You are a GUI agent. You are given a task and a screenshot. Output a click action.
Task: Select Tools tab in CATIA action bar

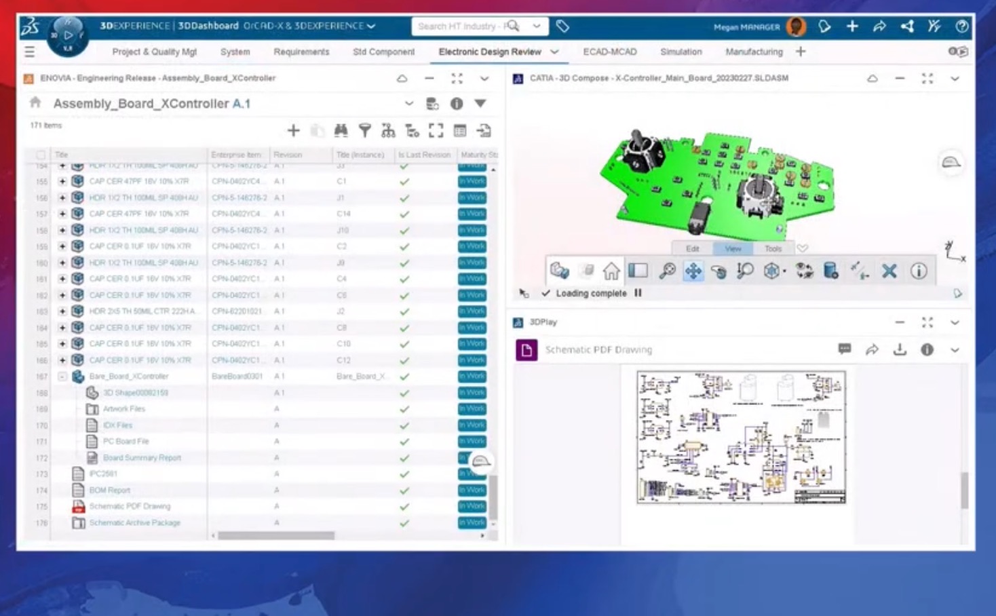pyautogui.click(x=773, y=248)
